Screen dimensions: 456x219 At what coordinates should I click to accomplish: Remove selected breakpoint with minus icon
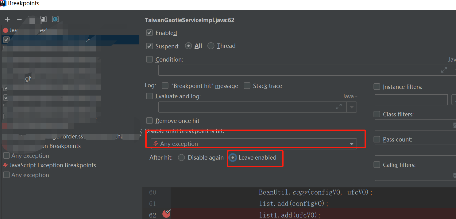pyautogui.click(x=19, y=19)
